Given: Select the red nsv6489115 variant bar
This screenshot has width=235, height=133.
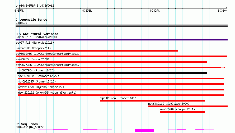Looking at the screenshot, I should [x=188, y=106].
